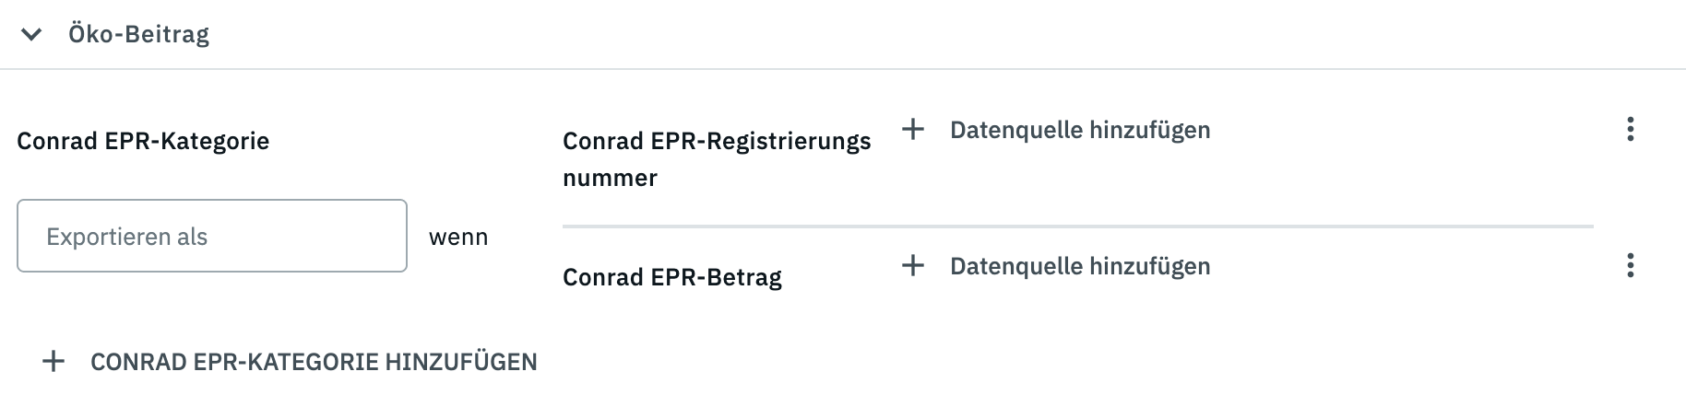The height and width of the screenshot is (418, 1686).
Task: Select the Conrad EPR-Kategorie label
Action: [143, 141]
